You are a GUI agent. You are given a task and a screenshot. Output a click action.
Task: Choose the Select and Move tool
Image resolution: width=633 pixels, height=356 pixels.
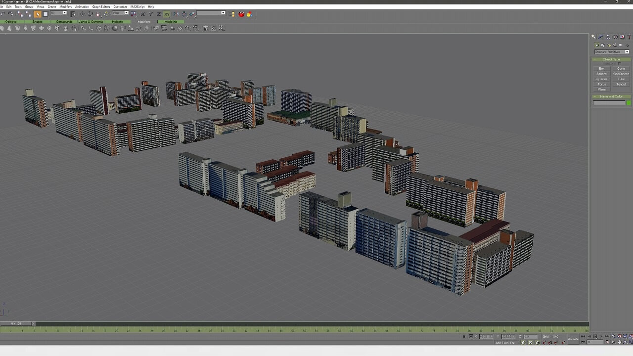tap(83, 14)
